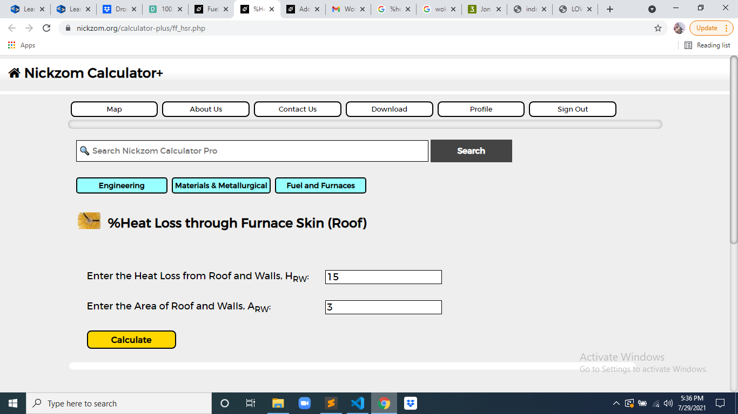This screenshot has height=414, width=738.
Task: Click Sign Out
Action: tap(573, 109)
